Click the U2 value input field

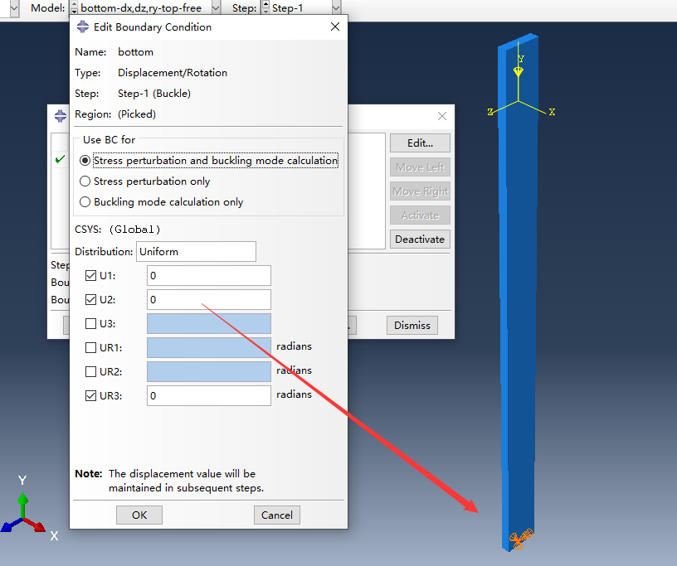pos(209,300)
